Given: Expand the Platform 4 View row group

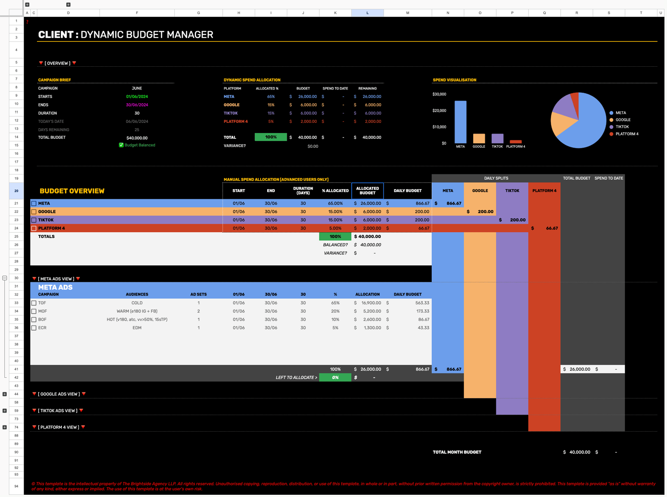Looking at the screenshot, I should (x=4, y=427).
